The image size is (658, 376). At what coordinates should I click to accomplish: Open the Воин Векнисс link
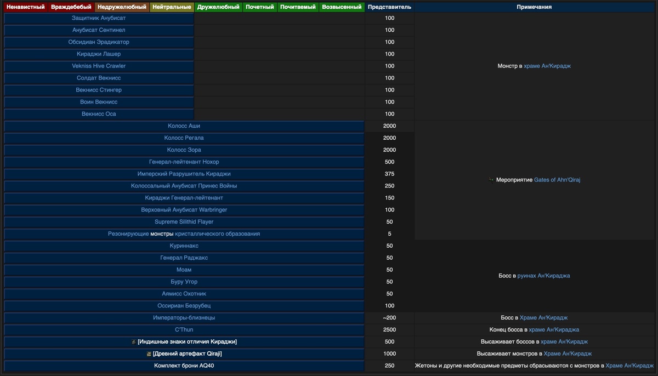tap(99, 102)
